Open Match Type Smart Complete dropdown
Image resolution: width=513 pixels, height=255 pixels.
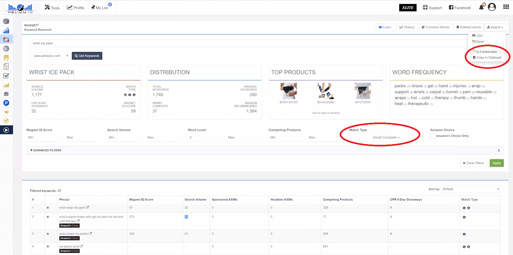tap(386, 137)
